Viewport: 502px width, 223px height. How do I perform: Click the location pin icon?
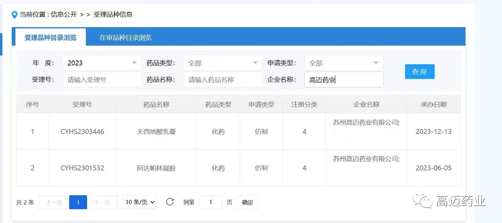tap(15, 15)
